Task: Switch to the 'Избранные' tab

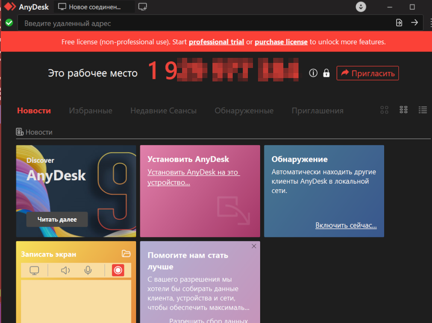Action: (x=91, y=111)
